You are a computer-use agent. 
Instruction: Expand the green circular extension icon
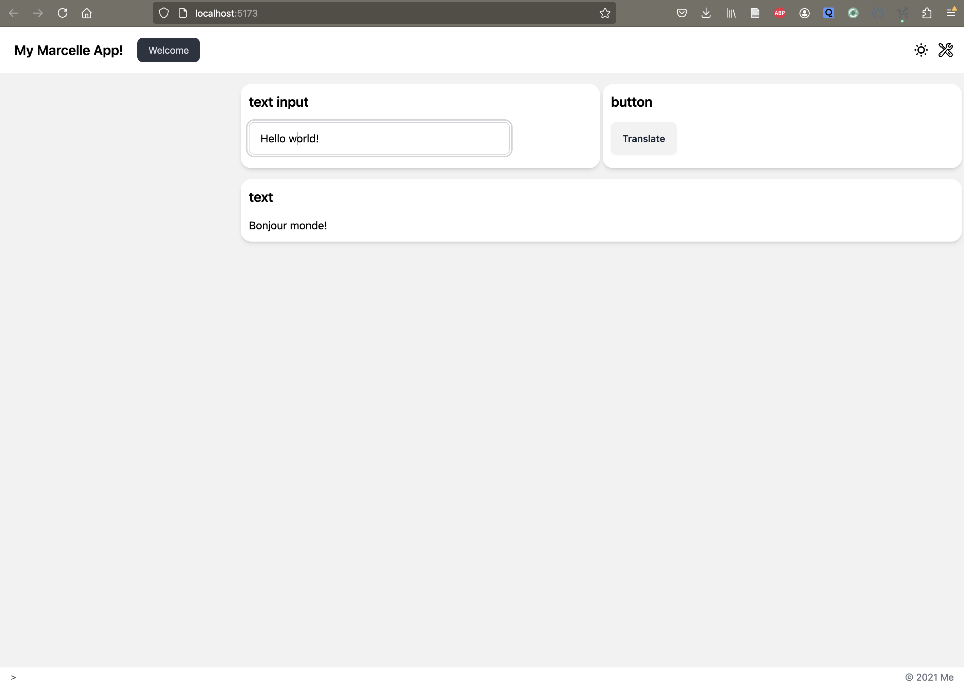tap(853, 13)
